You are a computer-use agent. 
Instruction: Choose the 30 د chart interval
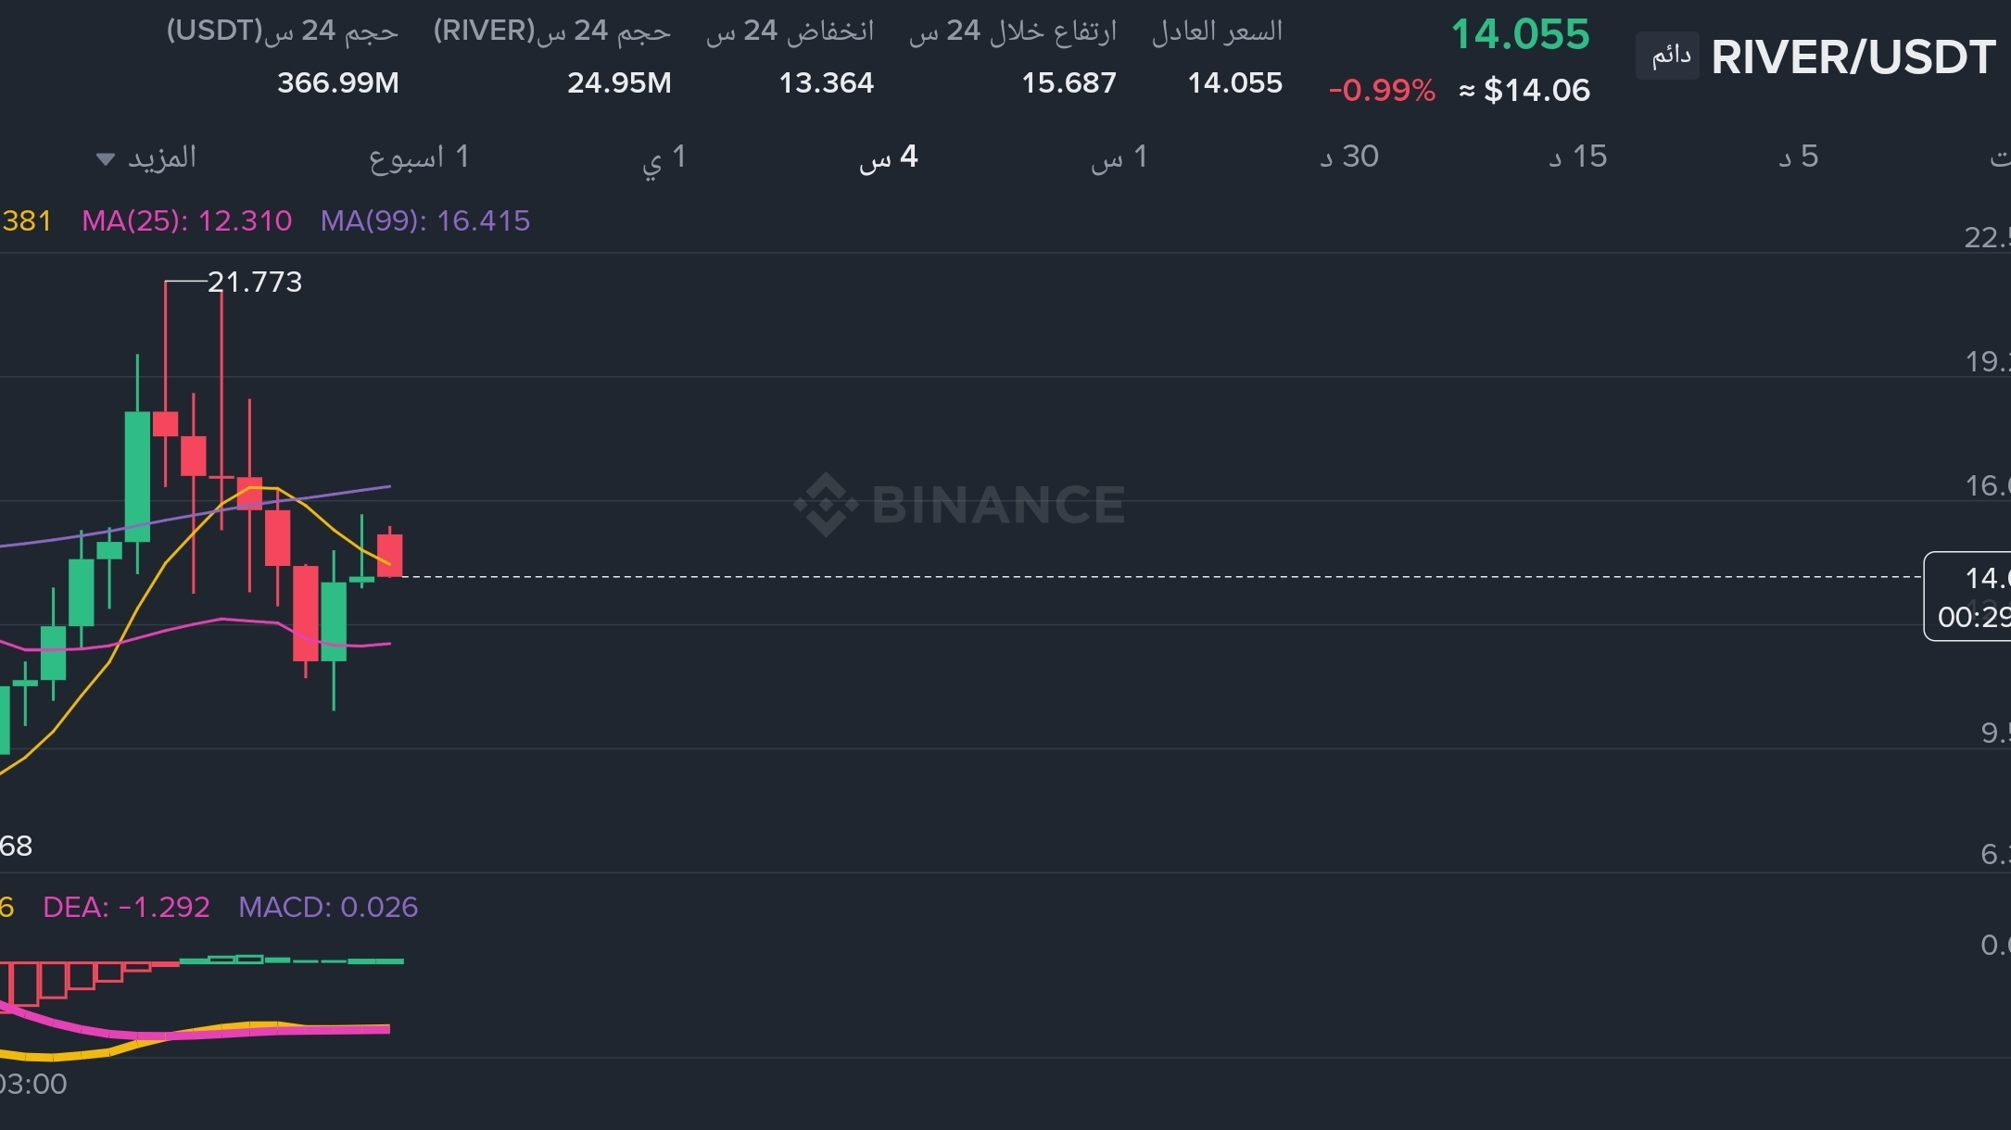(x=1348, y=157)
